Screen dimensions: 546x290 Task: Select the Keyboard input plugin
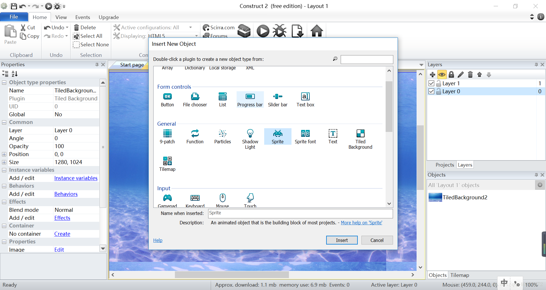click(195, 201)
